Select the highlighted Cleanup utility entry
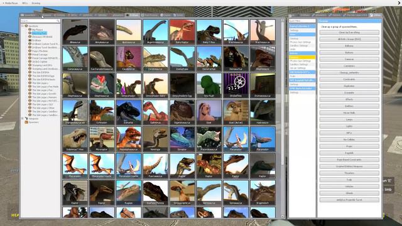 (302, 57)
